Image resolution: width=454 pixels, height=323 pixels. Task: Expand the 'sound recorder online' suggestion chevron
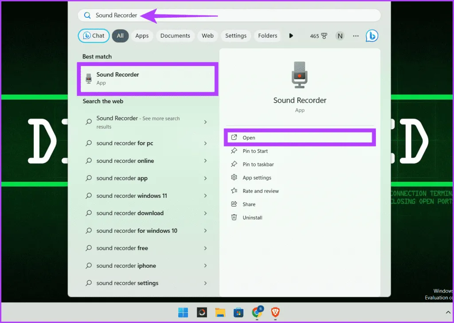point(205,161)
